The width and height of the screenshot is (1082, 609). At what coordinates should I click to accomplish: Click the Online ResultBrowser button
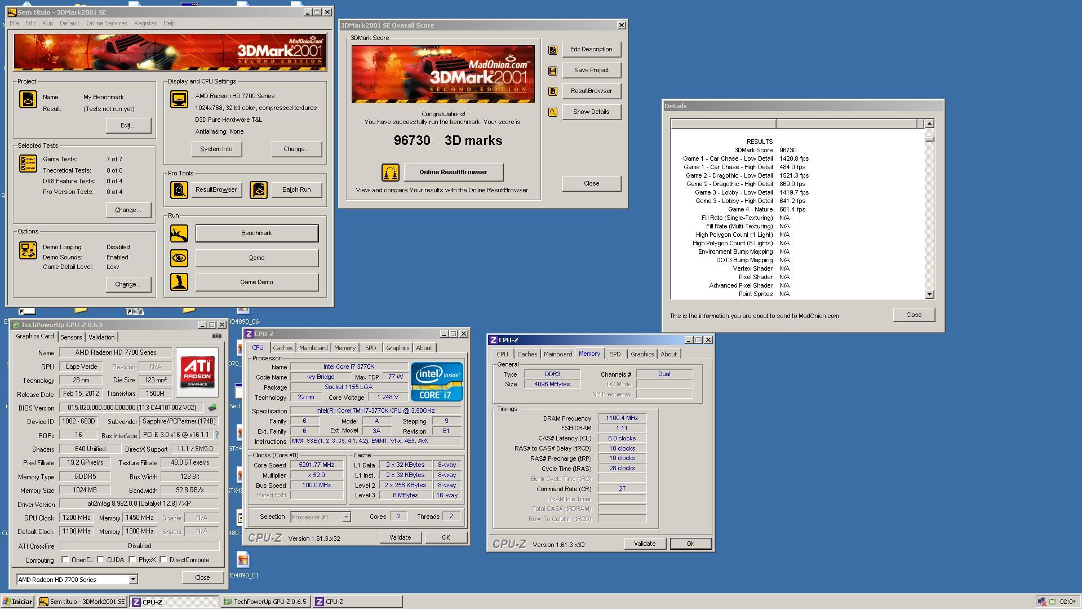(x=453, y=173)
